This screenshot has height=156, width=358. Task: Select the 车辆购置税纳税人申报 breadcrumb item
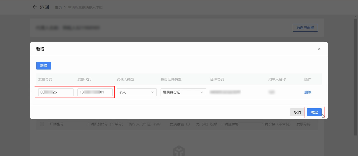tap(85, 7)
